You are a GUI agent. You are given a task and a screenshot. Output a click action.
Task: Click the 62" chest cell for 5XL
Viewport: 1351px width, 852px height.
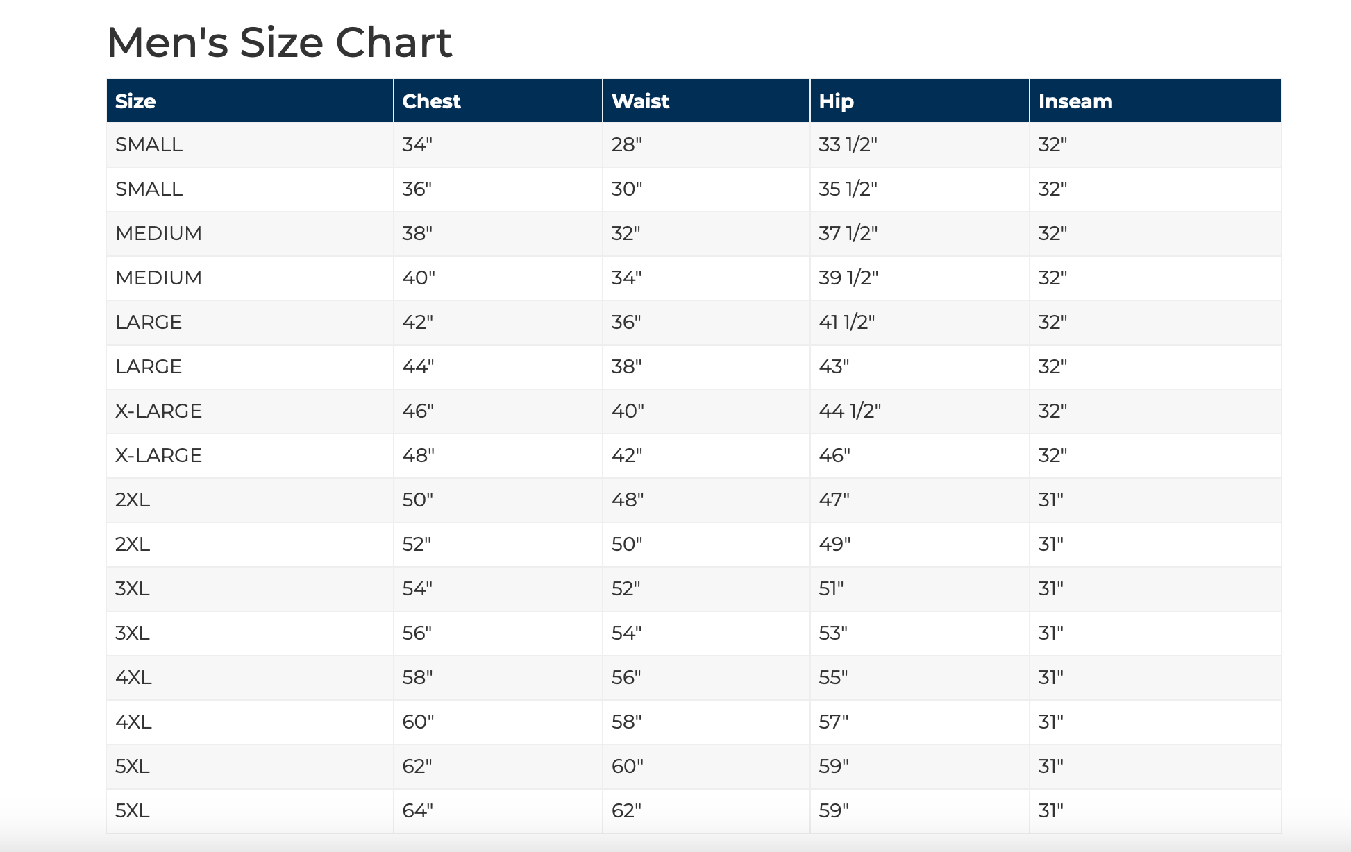pos(417,767)
